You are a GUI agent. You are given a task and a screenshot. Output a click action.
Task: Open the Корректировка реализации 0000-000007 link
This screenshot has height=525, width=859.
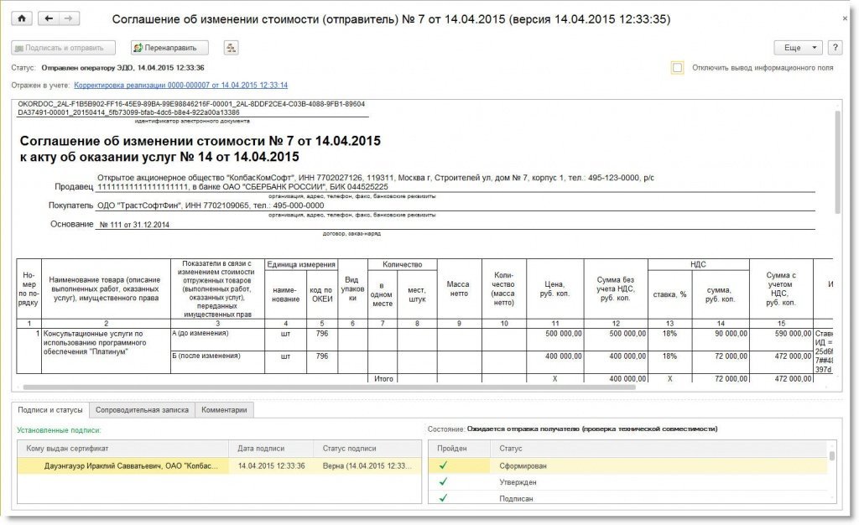[x=180, y=86]
